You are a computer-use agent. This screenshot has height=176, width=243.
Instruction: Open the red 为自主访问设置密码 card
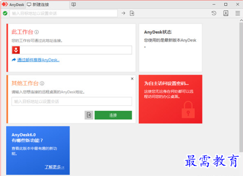tap(170, 99)
